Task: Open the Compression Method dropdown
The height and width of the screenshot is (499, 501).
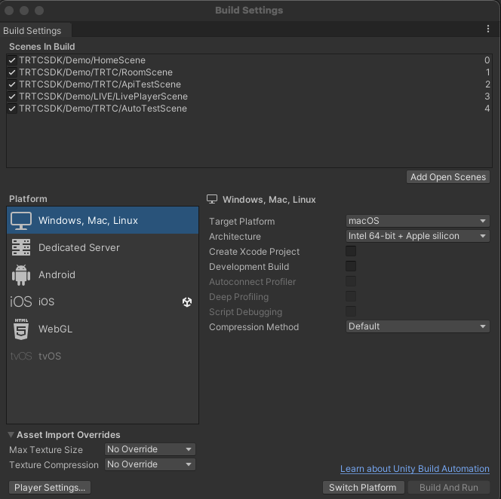Action: pyautogui.click(x=417, y=326)
